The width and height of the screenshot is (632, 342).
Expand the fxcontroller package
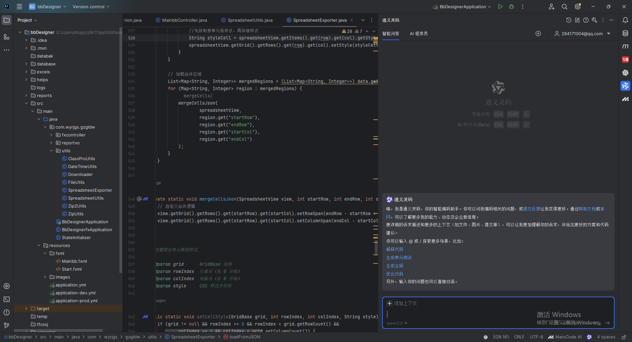[x=51, y=135]
